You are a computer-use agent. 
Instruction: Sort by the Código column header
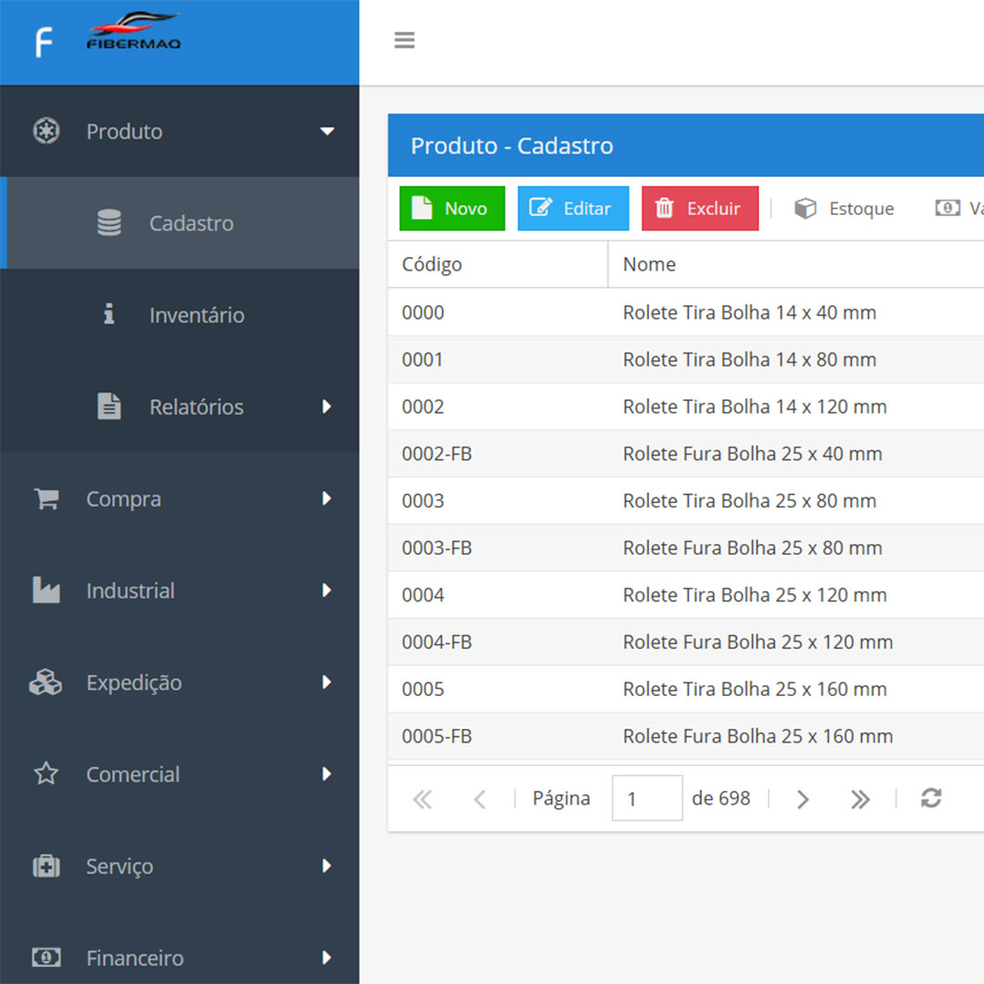(497, 264)
